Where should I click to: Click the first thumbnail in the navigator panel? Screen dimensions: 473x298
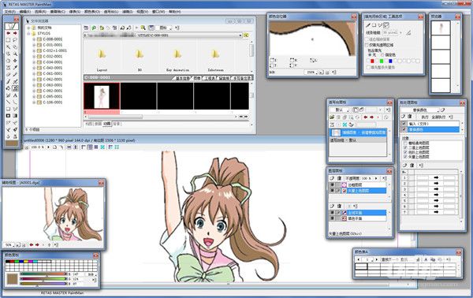pos(441,28)
